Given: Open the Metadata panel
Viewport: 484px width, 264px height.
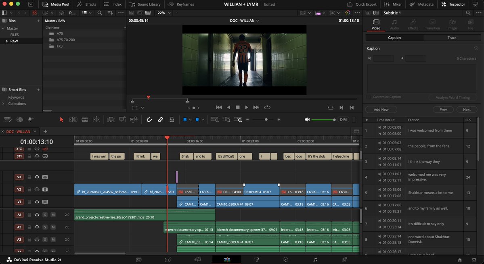Looking at the screenshot, I should pos(422,4).
